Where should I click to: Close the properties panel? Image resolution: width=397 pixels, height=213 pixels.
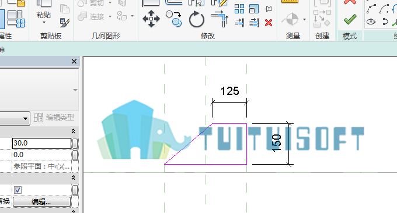[74, 61]
